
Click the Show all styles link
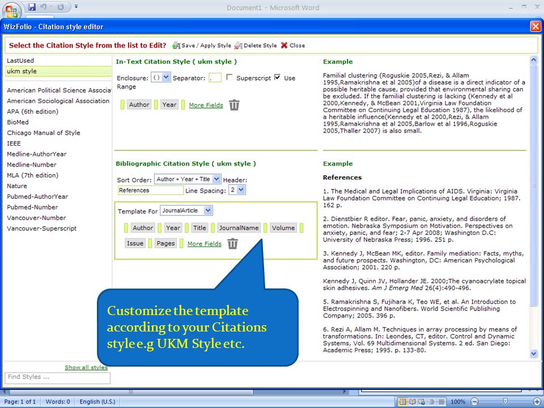coord(86,367)
